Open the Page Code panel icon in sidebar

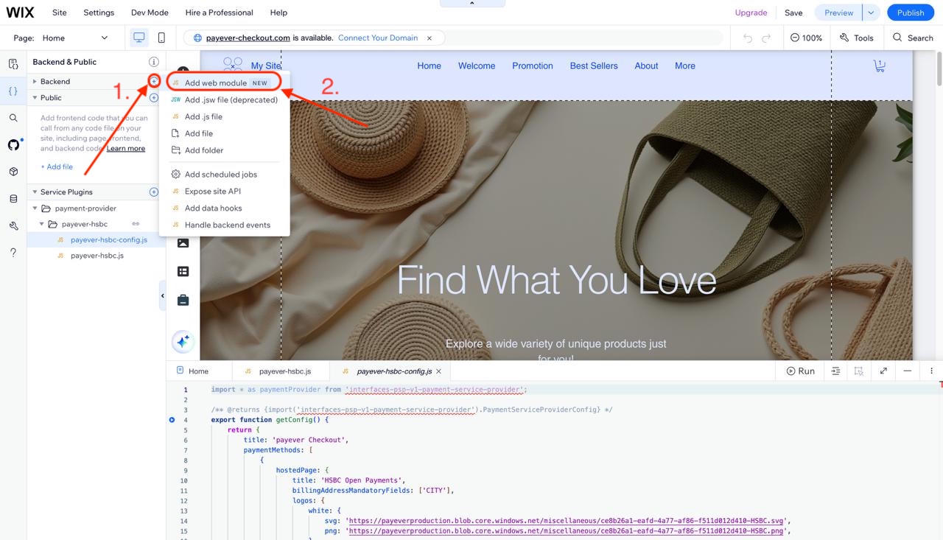13,64
